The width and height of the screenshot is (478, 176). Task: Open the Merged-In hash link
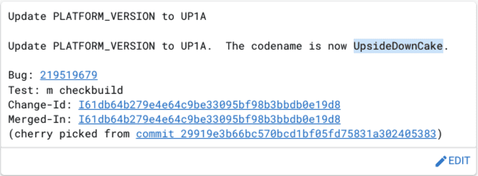point(209,119)
